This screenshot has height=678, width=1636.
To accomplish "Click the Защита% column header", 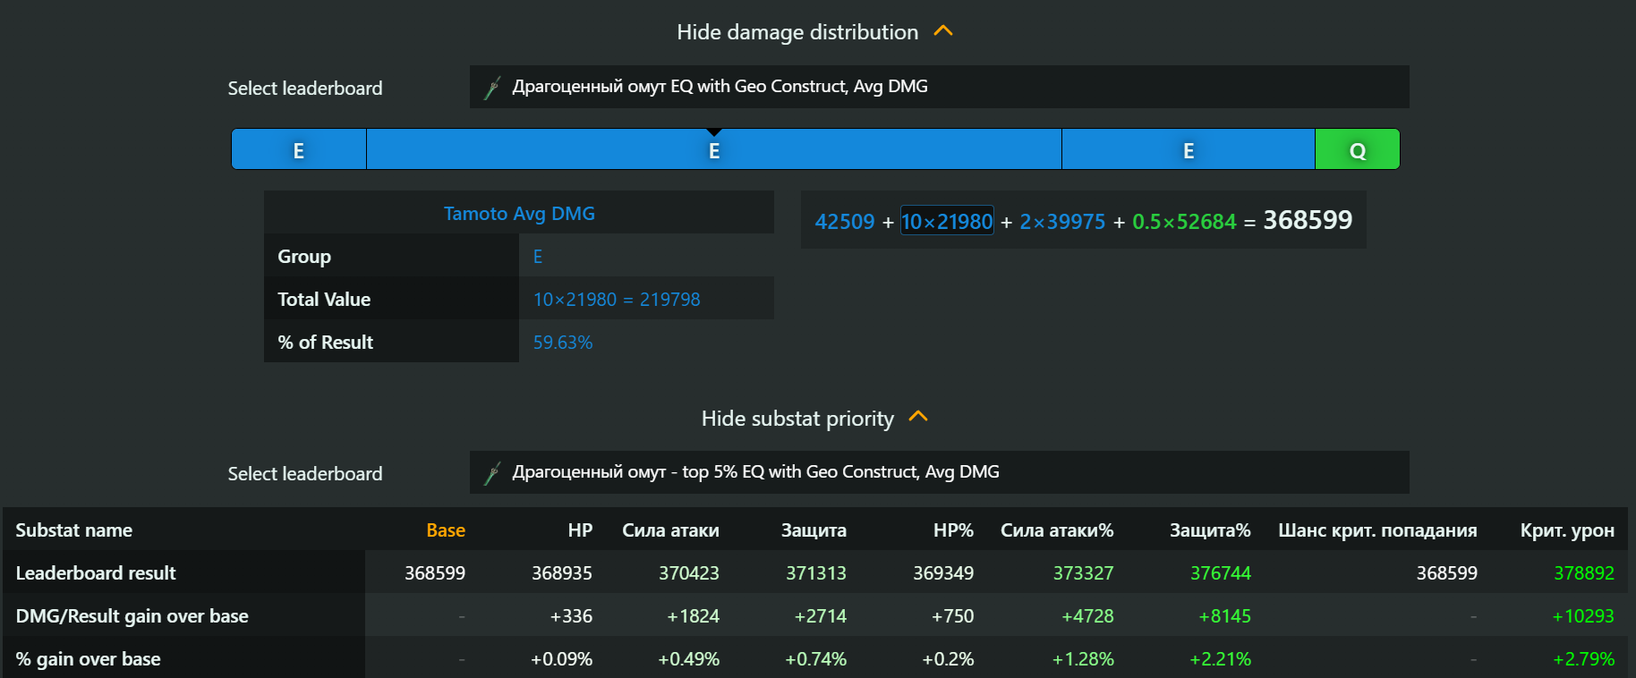I will 1210,530.
